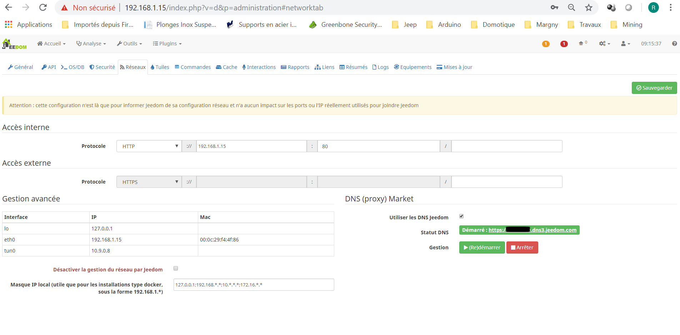Click the forward navigation arrow
The width and height of the screenshot is (680, 335).
point(26,7)
